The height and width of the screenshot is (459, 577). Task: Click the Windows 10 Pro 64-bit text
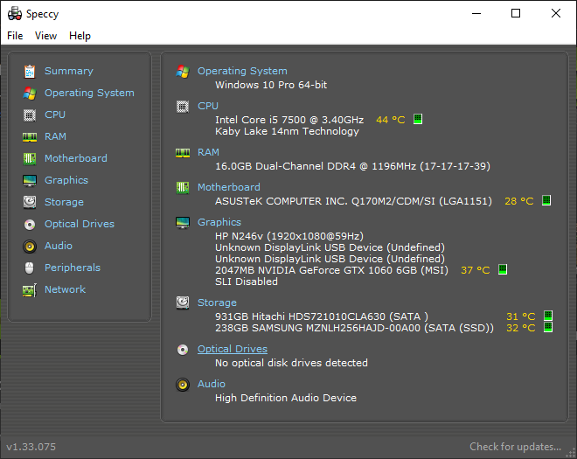271,85
